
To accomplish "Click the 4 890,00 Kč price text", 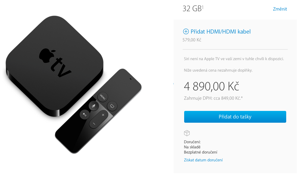I will tap(211, 86).
